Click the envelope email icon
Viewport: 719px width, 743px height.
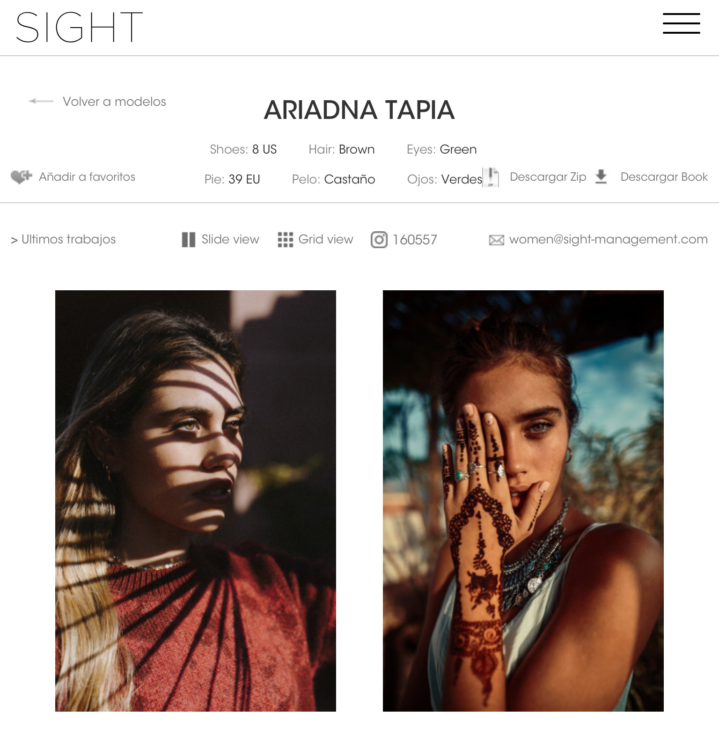click(x=496, y=240)
